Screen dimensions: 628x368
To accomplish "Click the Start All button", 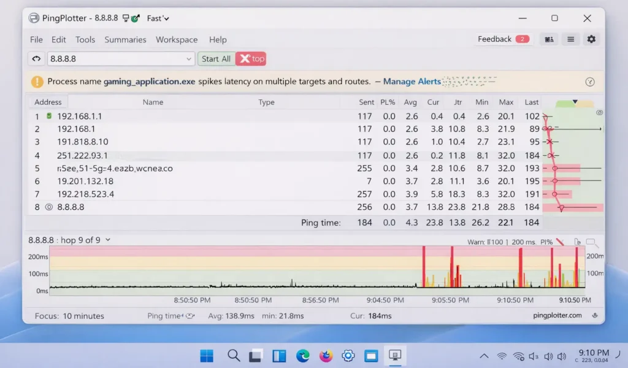I will click(216, 59).
